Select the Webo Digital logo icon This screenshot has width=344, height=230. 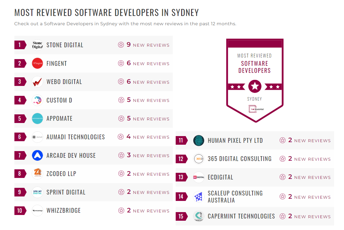[37, 81]
